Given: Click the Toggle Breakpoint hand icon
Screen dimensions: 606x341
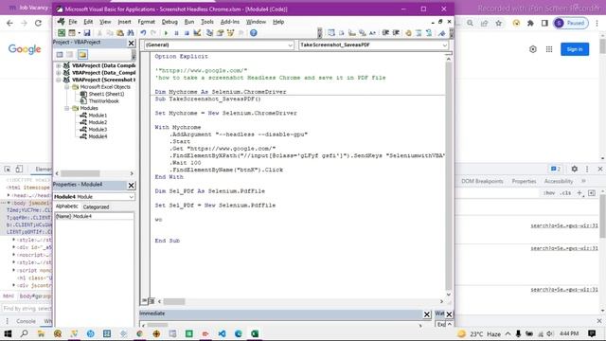Looking at the screenshot, I should click(408, 33).
